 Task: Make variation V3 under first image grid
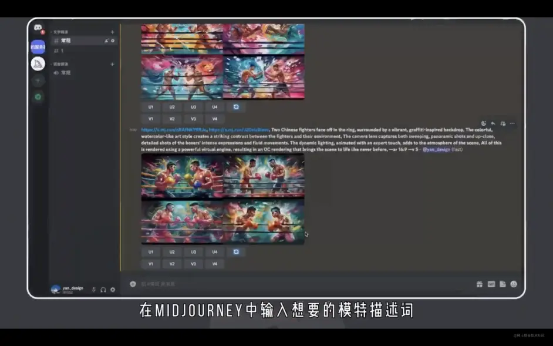(x=193, y=119)
